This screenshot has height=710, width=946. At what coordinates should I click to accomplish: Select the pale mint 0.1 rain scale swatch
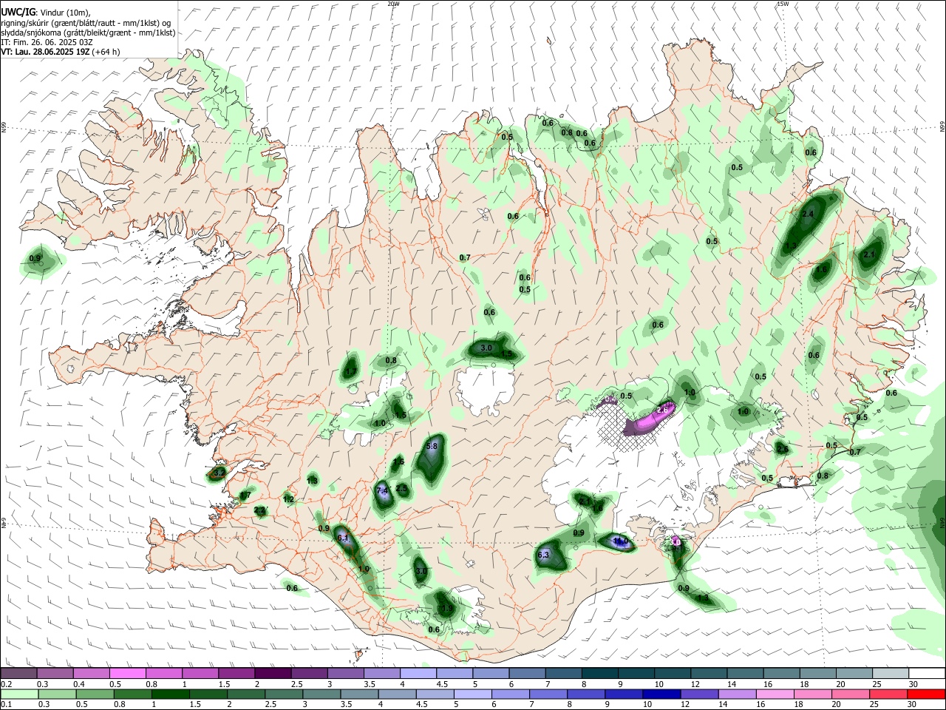19,694
